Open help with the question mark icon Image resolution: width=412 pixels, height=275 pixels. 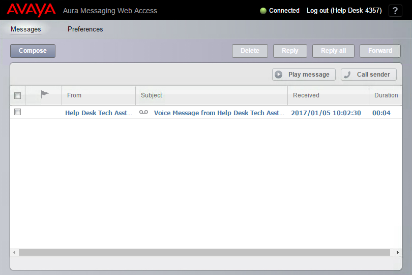point(395,11)
